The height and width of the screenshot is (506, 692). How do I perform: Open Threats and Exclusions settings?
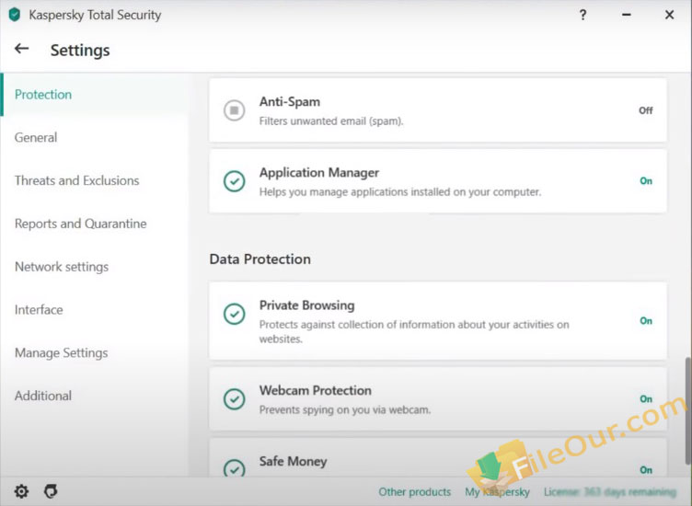click(x=76, y=180)
